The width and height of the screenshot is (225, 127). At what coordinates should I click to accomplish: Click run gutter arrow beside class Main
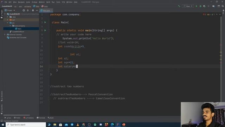click(45, 22)
